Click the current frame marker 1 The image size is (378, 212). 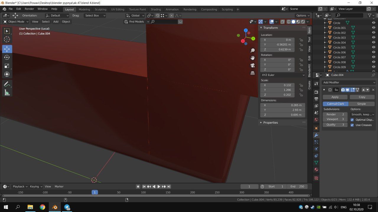pos(94,192)
